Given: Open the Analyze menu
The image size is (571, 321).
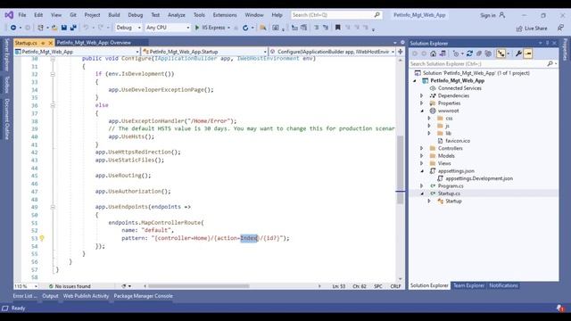Looking at the screenshot, I should [177, 15].
